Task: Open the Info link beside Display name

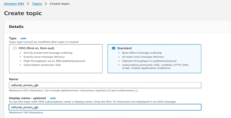Action: [53, 98]
